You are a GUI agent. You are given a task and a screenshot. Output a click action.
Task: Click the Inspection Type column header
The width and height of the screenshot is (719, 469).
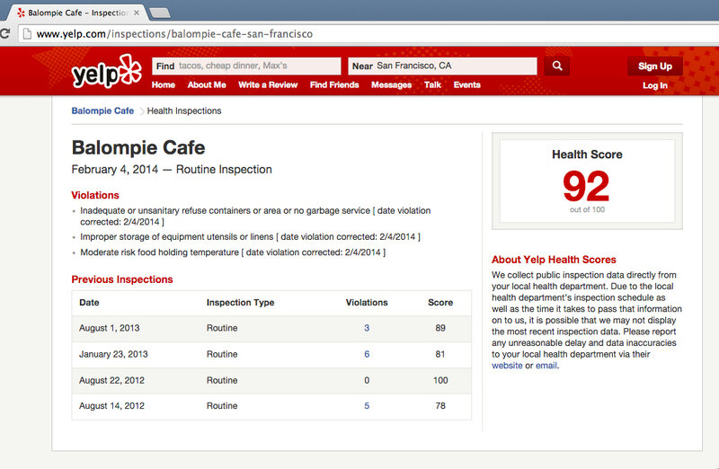click(x=240, y=303)
